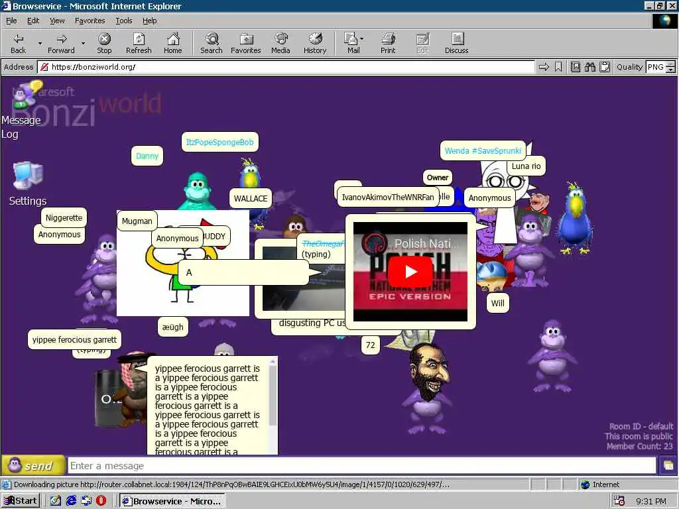This screenshot has height=509, width=679.
Task: Open the Tools menu
Action: tap(123, 21)
